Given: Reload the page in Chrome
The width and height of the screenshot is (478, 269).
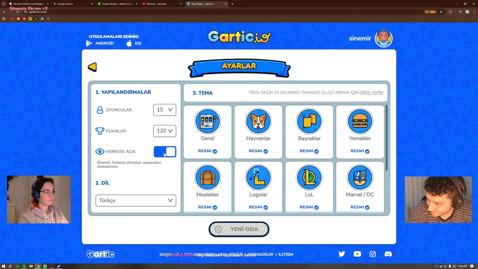Looking at the screenshot, I should 17,12.
